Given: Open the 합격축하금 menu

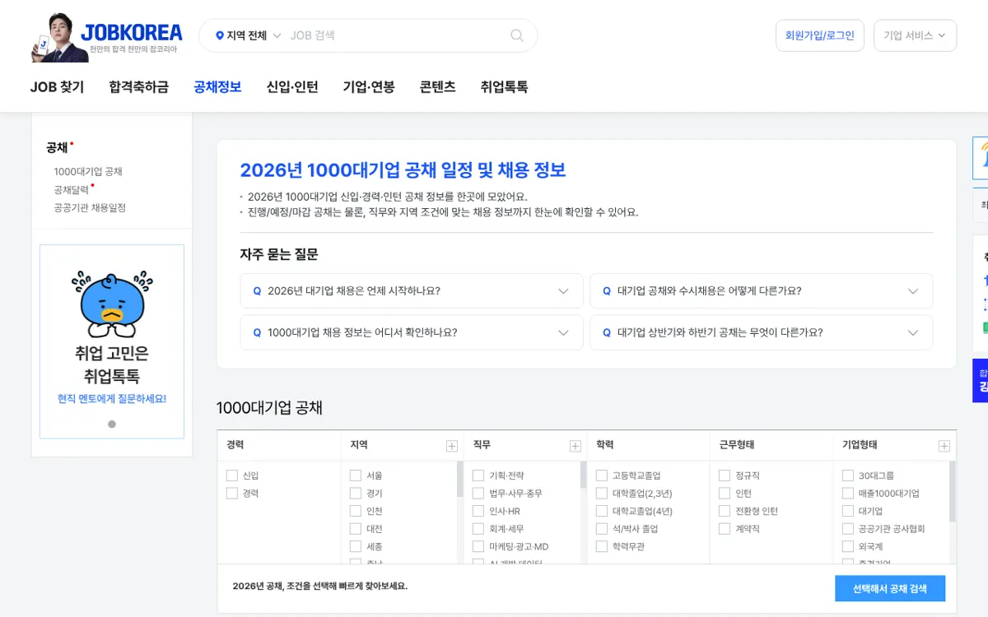Looking at the screenshot, I should click(x=138, y=86).
